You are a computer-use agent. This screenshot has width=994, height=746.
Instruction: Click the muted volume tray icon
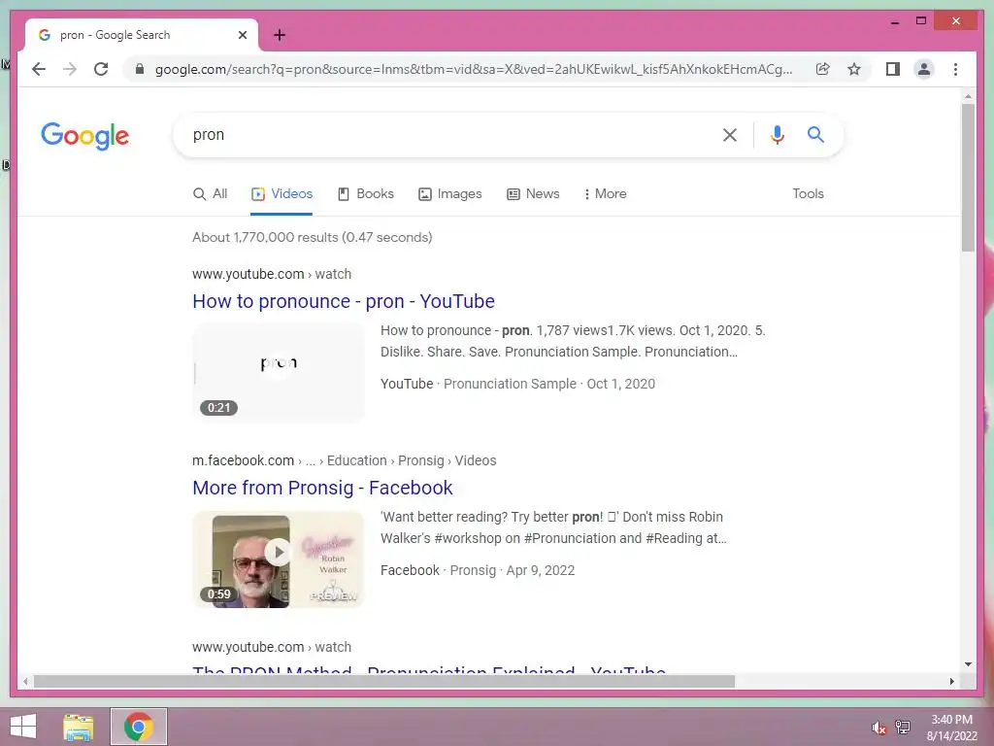[x=878, y=728]
